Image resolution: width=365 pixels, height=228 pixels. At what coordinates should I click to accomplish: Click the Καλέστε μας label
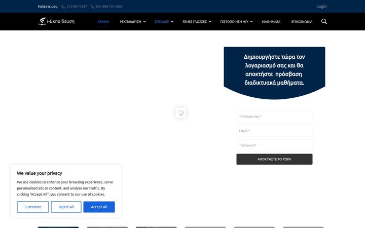pos(48,7)
